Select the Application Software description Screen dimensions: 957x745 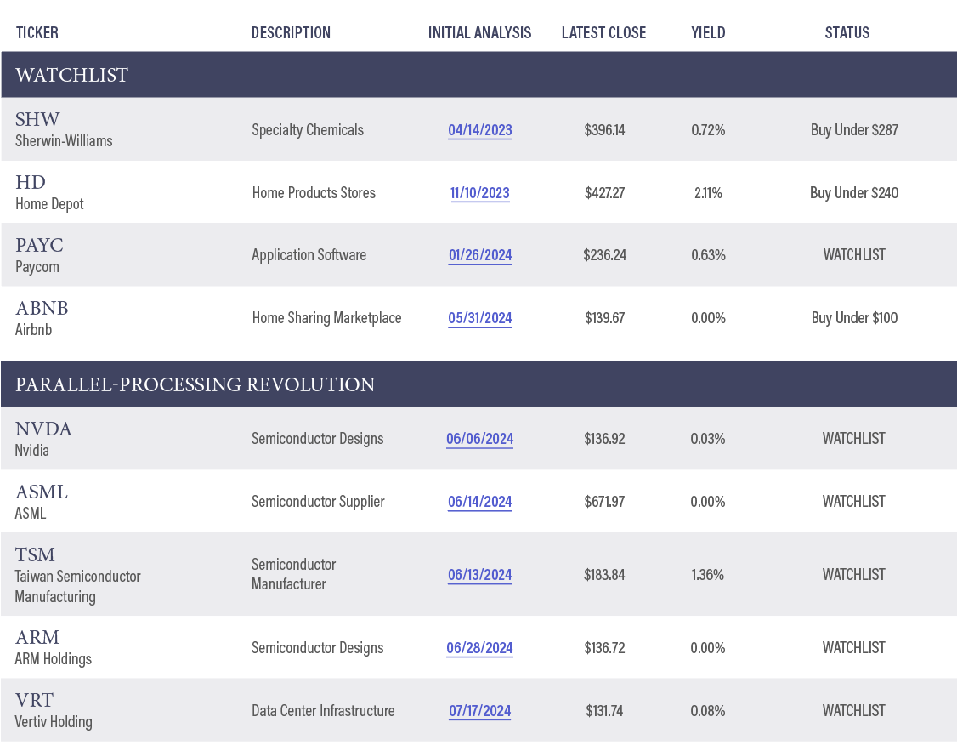tap(309, 255)
